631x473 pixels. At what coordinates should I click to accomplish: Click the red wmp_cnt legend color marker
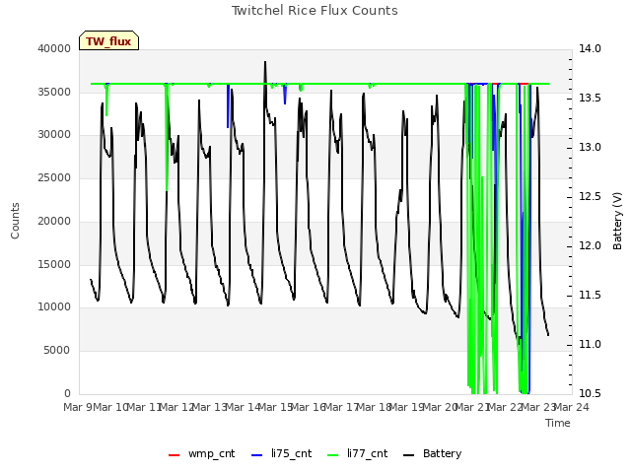point(174,455)
